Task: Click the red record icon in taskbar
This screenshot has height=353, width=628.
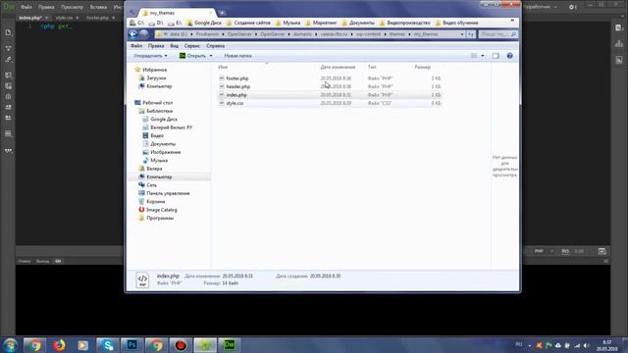Action: coord(181,345)
